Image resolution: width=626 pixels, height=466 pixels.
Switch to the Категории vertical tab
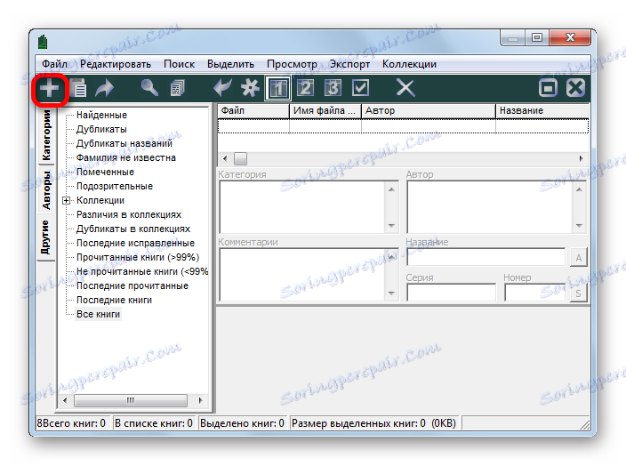click(46, 135)
